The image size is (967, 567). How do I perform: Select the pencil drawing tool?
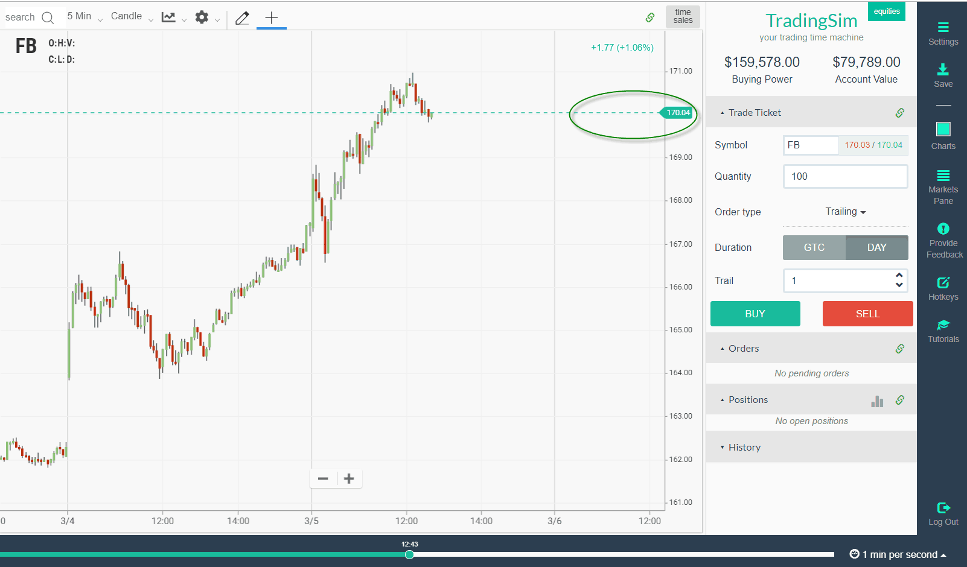click(241, 17)
